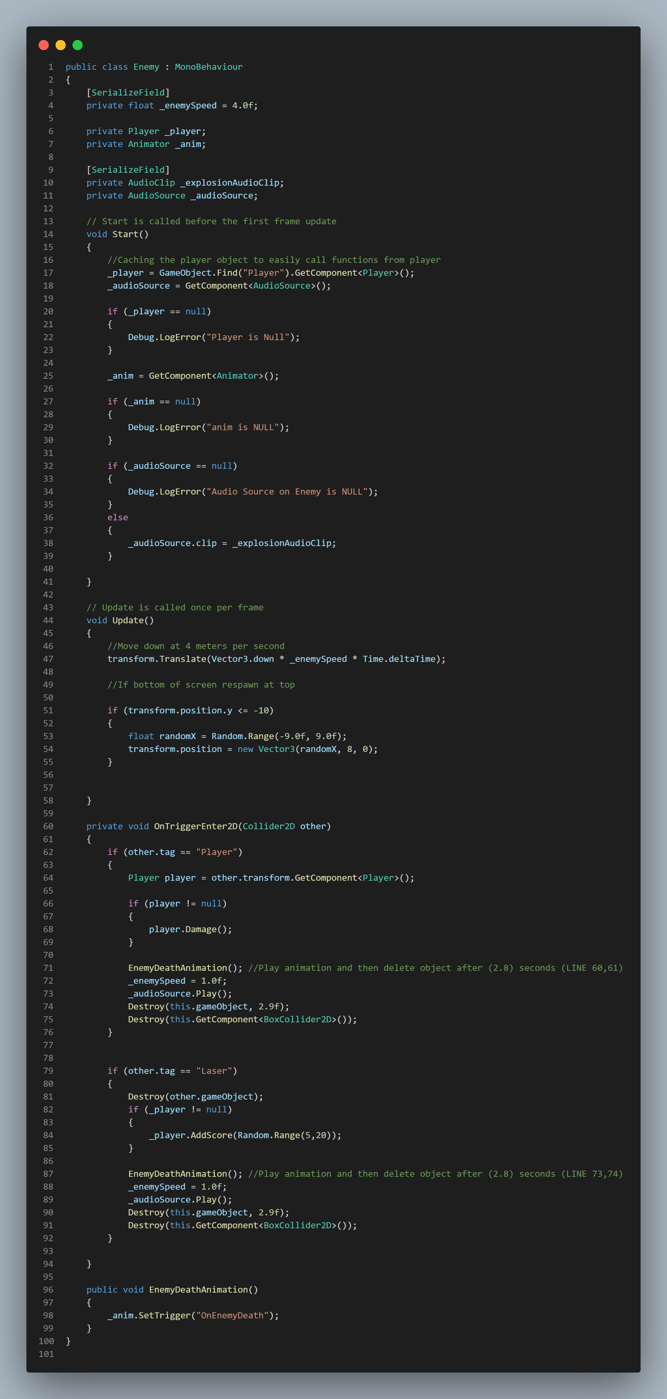Click 'if (_audioSource == null)' condition
Image resolution: width=667 pixels, height=1399 pixels.
pyautogui.click(x=172, y=466)
